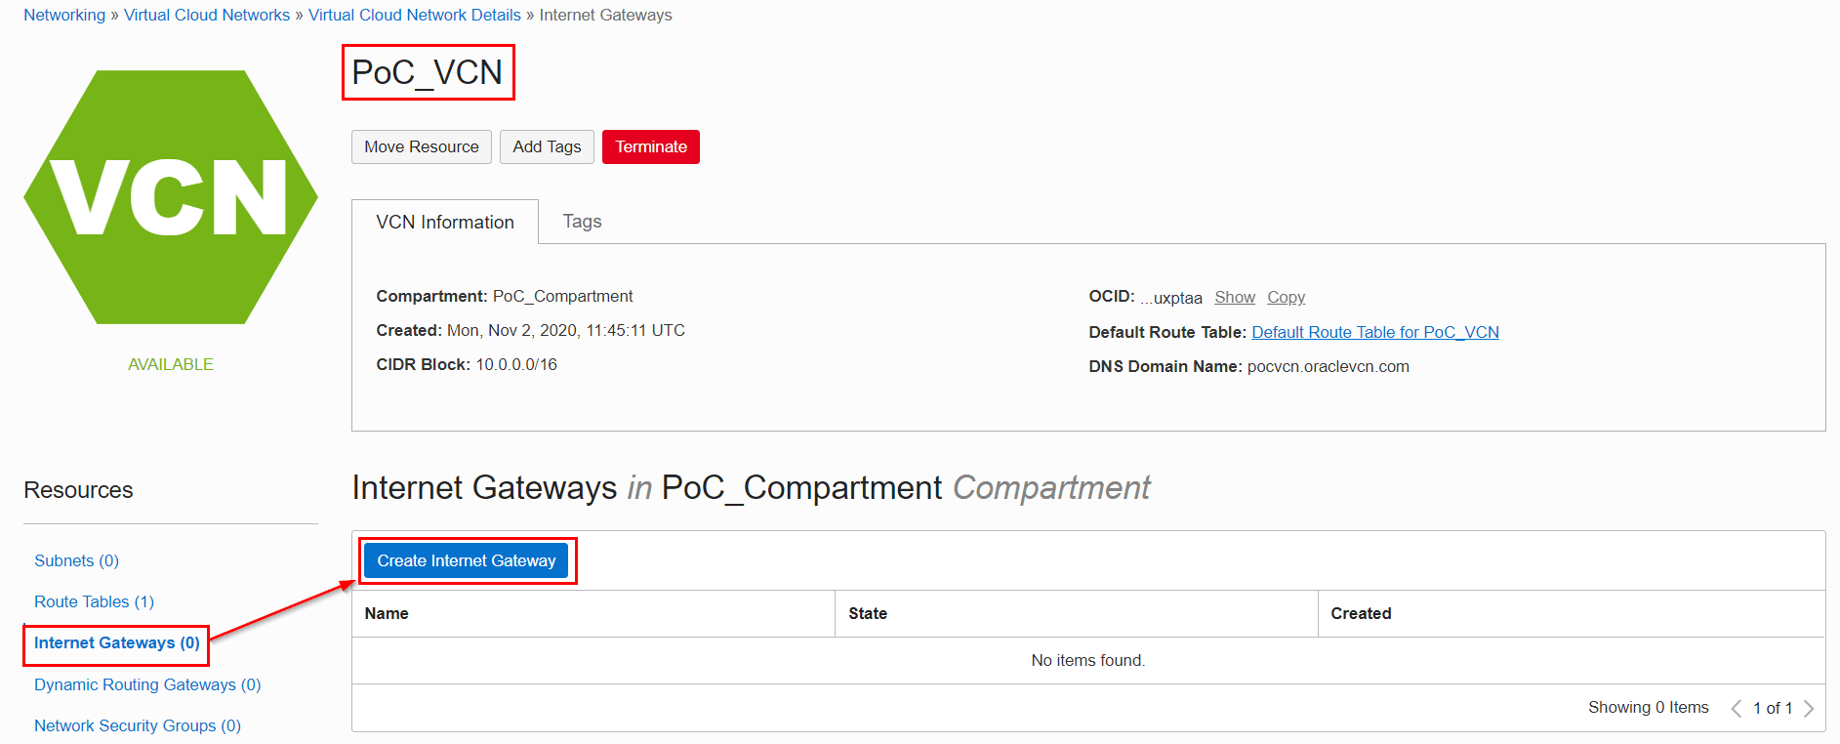
Task: Switch to the Tags tab
Action: tap(582, 222)
